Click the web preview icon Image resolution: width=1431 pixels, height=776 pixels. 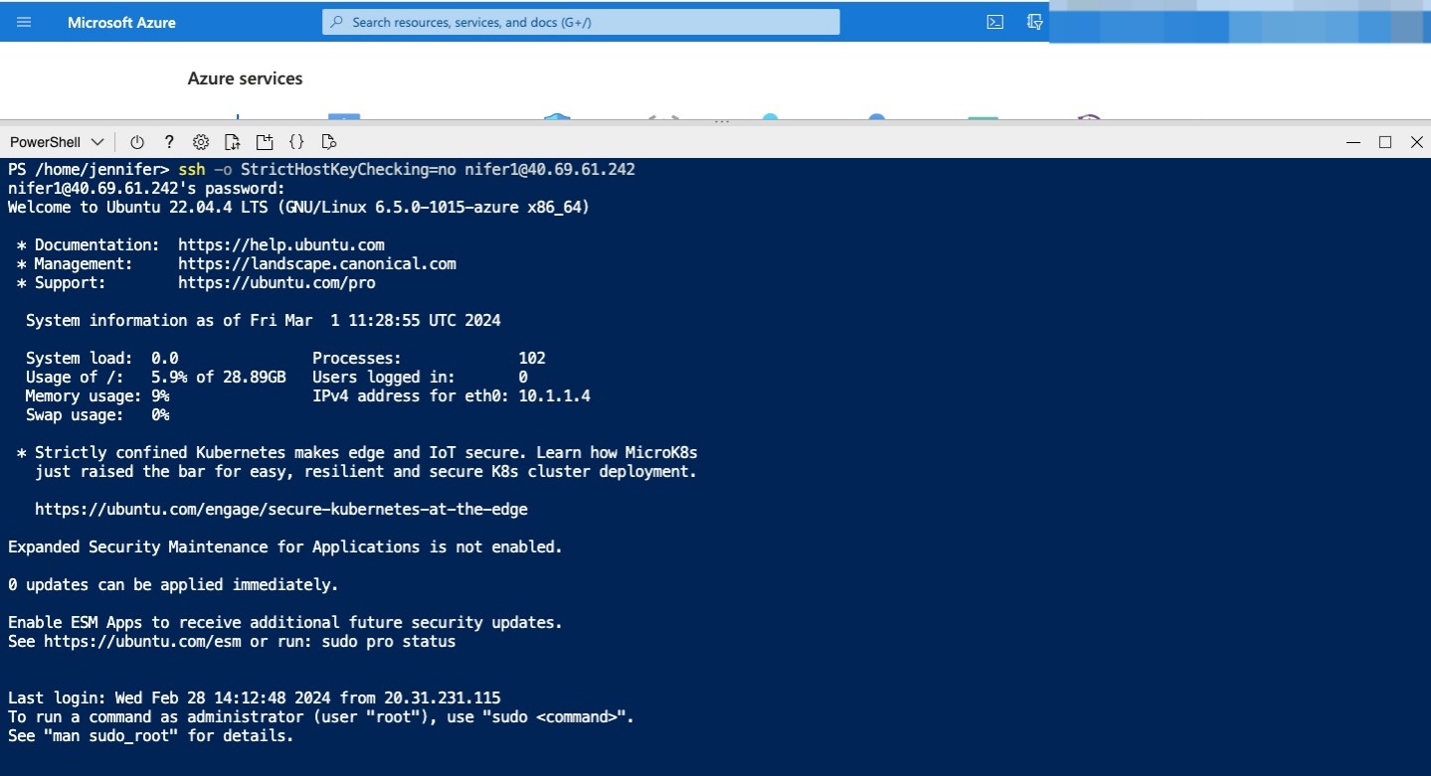[x=329, y=142]
